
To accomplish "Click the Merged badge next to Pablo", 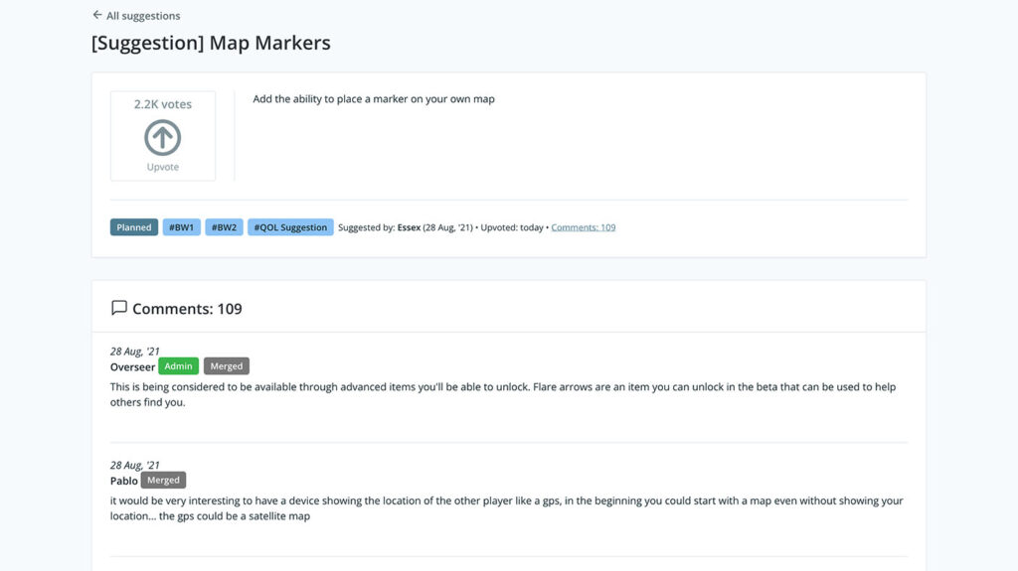I will [x=164, y=481].
